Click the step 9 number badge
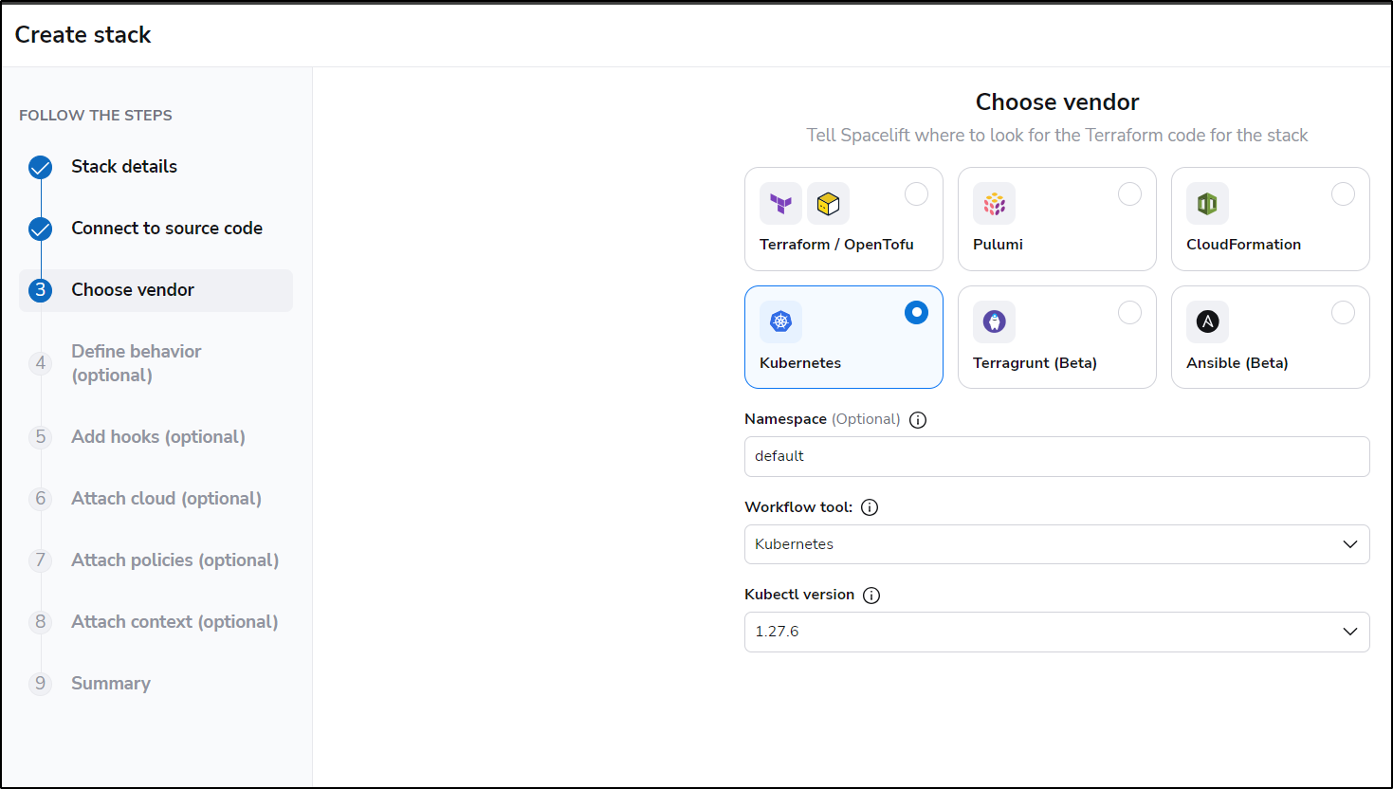1393x789 pixels. [x=40, y=684]
